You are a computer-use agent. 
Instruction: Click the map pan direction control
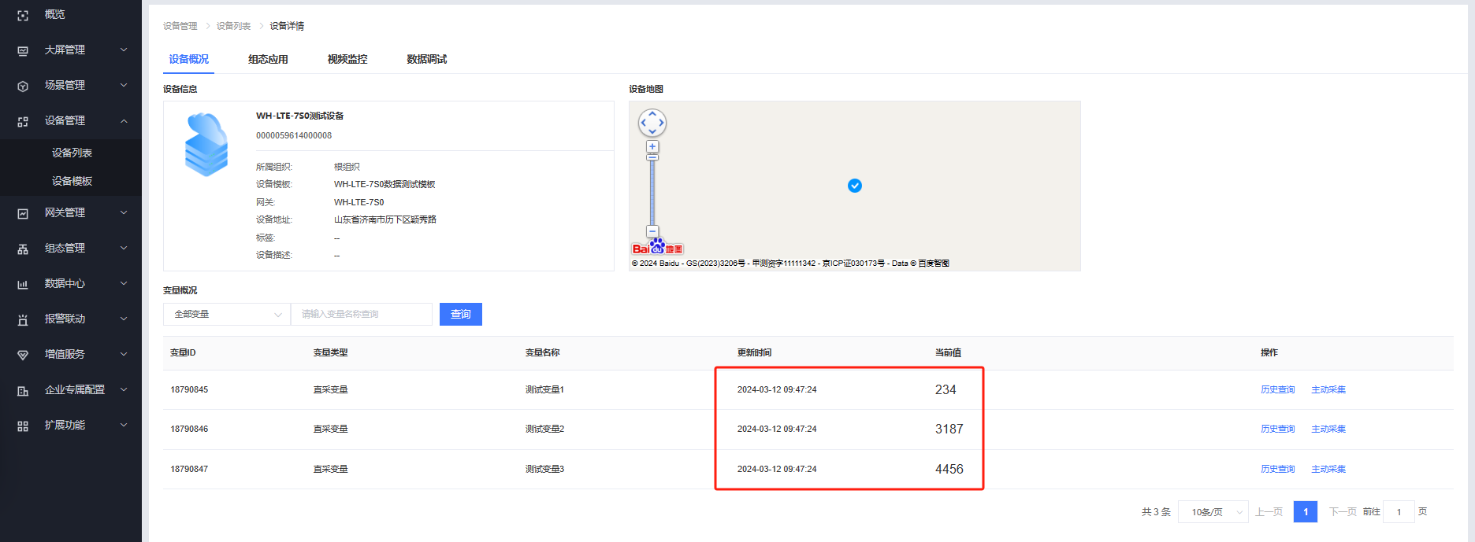tap(652, 123)
